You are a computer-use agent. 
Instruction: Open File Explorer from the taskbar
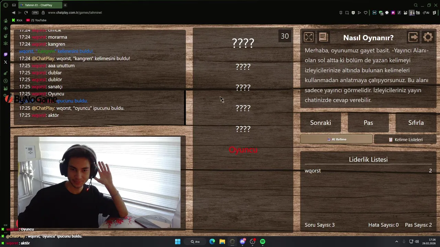click(222, 242)
